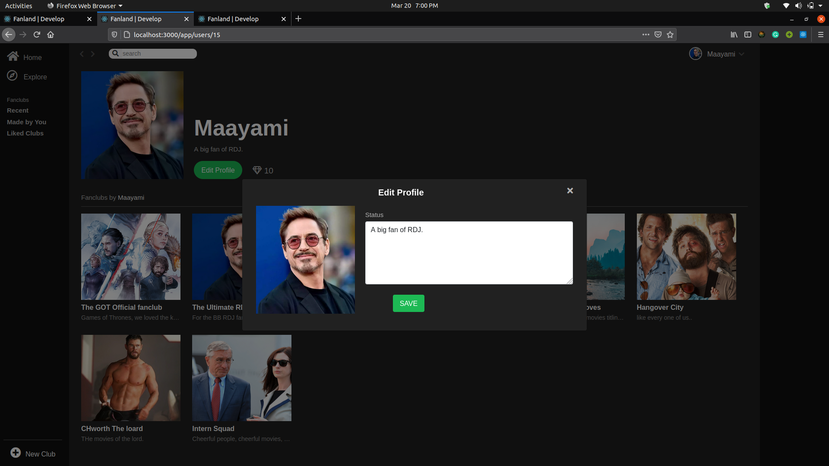Open The GOT Official fanclub thumbnail
829x466 pixels.
[x=130, y=256]
